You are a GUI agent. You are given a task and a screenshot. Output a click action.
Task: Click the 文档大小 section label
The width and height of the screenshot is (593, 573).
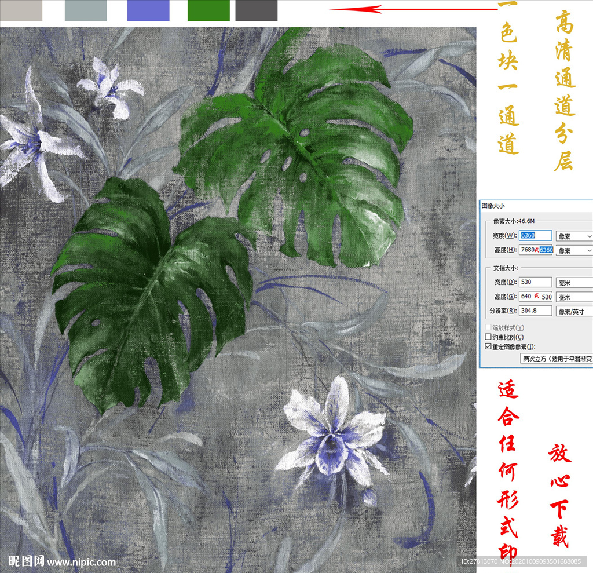coord(506,268)
